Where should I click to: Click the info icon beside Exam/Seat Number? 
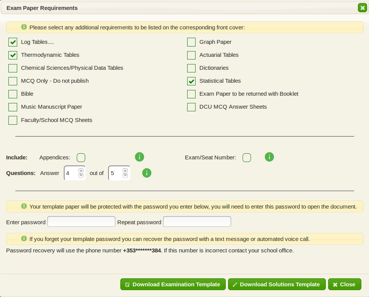(269, 157)
